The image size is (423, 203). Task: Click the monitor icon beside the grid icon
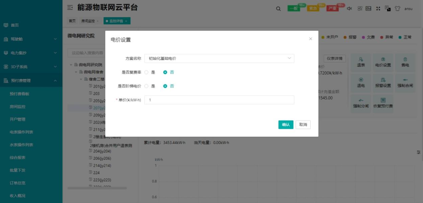coord(369,8)
